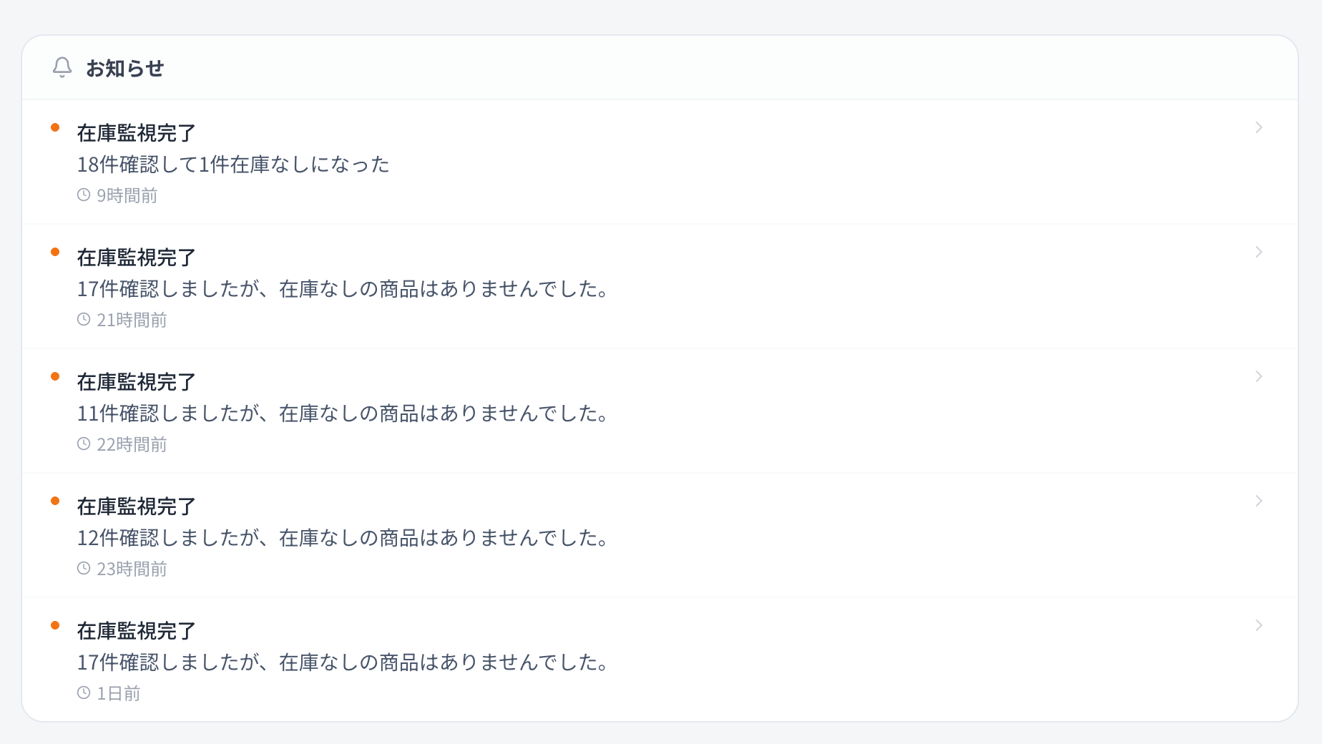
Task: Select the お知らせ header tab
Action: 124,68
